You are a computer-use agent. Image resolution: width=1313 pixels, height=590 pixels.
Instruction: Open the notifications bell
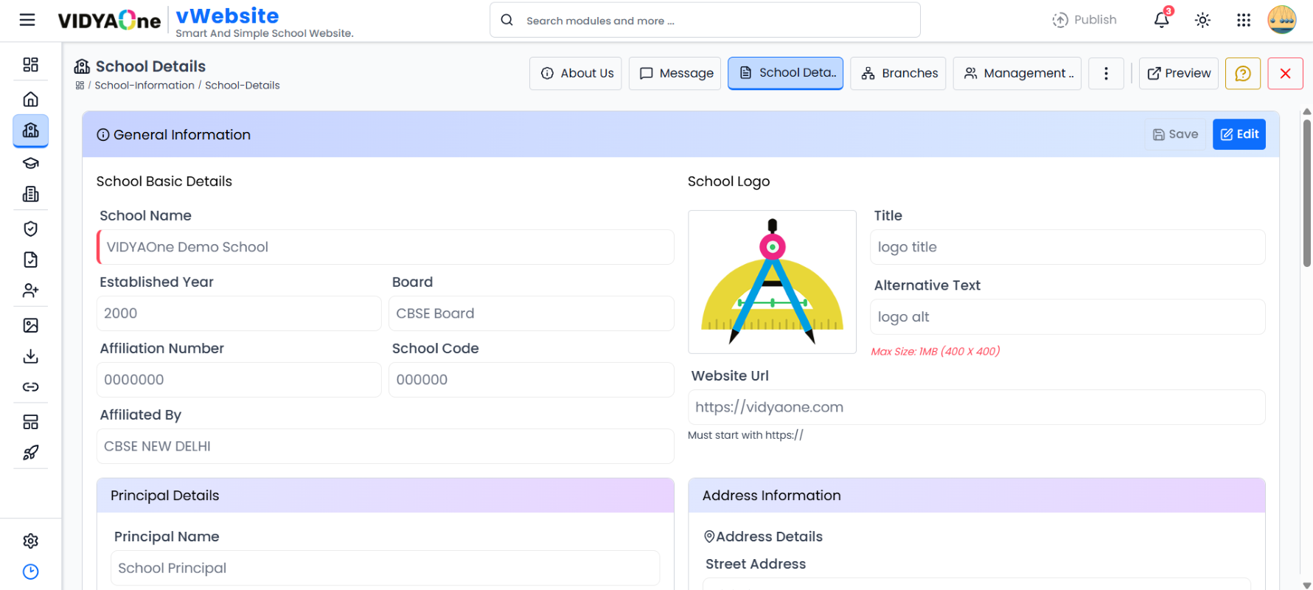[1162, 20]
